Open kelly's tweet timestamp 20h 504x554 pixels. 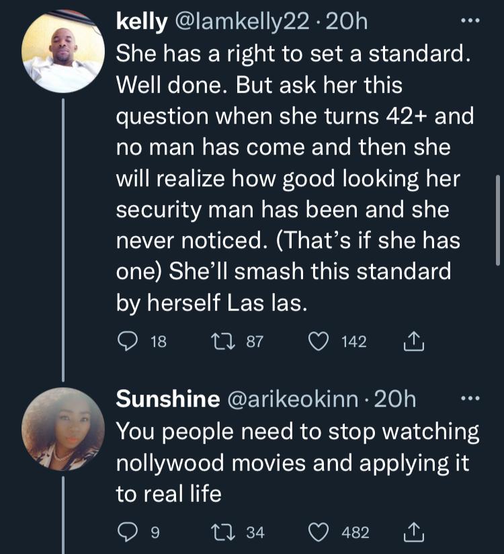[x=350, y=22]
